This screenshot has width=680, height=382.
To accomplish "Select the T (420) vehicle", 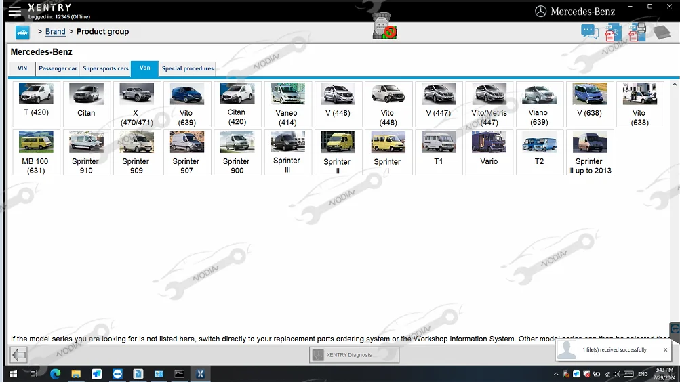I will [37, 104].
